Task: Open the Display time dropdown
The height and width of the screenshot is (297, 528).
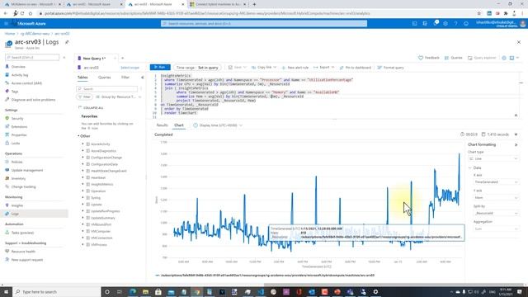Action: tap(218, 125)
